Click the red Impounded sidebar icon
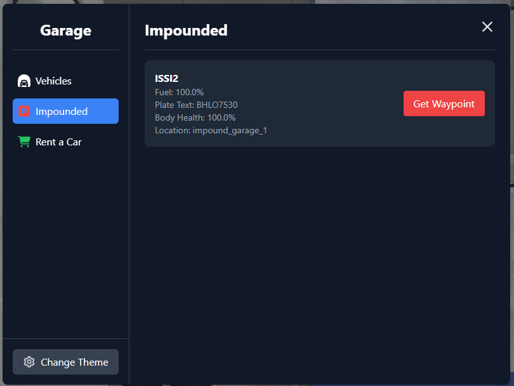Viewport: 514px width, 386px height. [x=24, y=112]
